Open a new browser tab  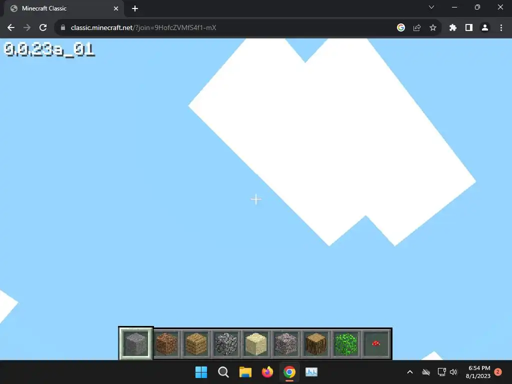click(x=135, y=8)
